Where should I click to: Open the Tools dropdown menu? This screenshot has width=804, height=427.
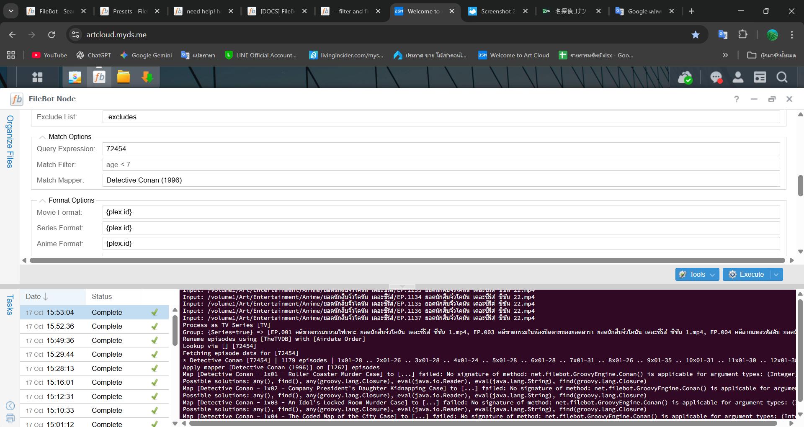697,275
